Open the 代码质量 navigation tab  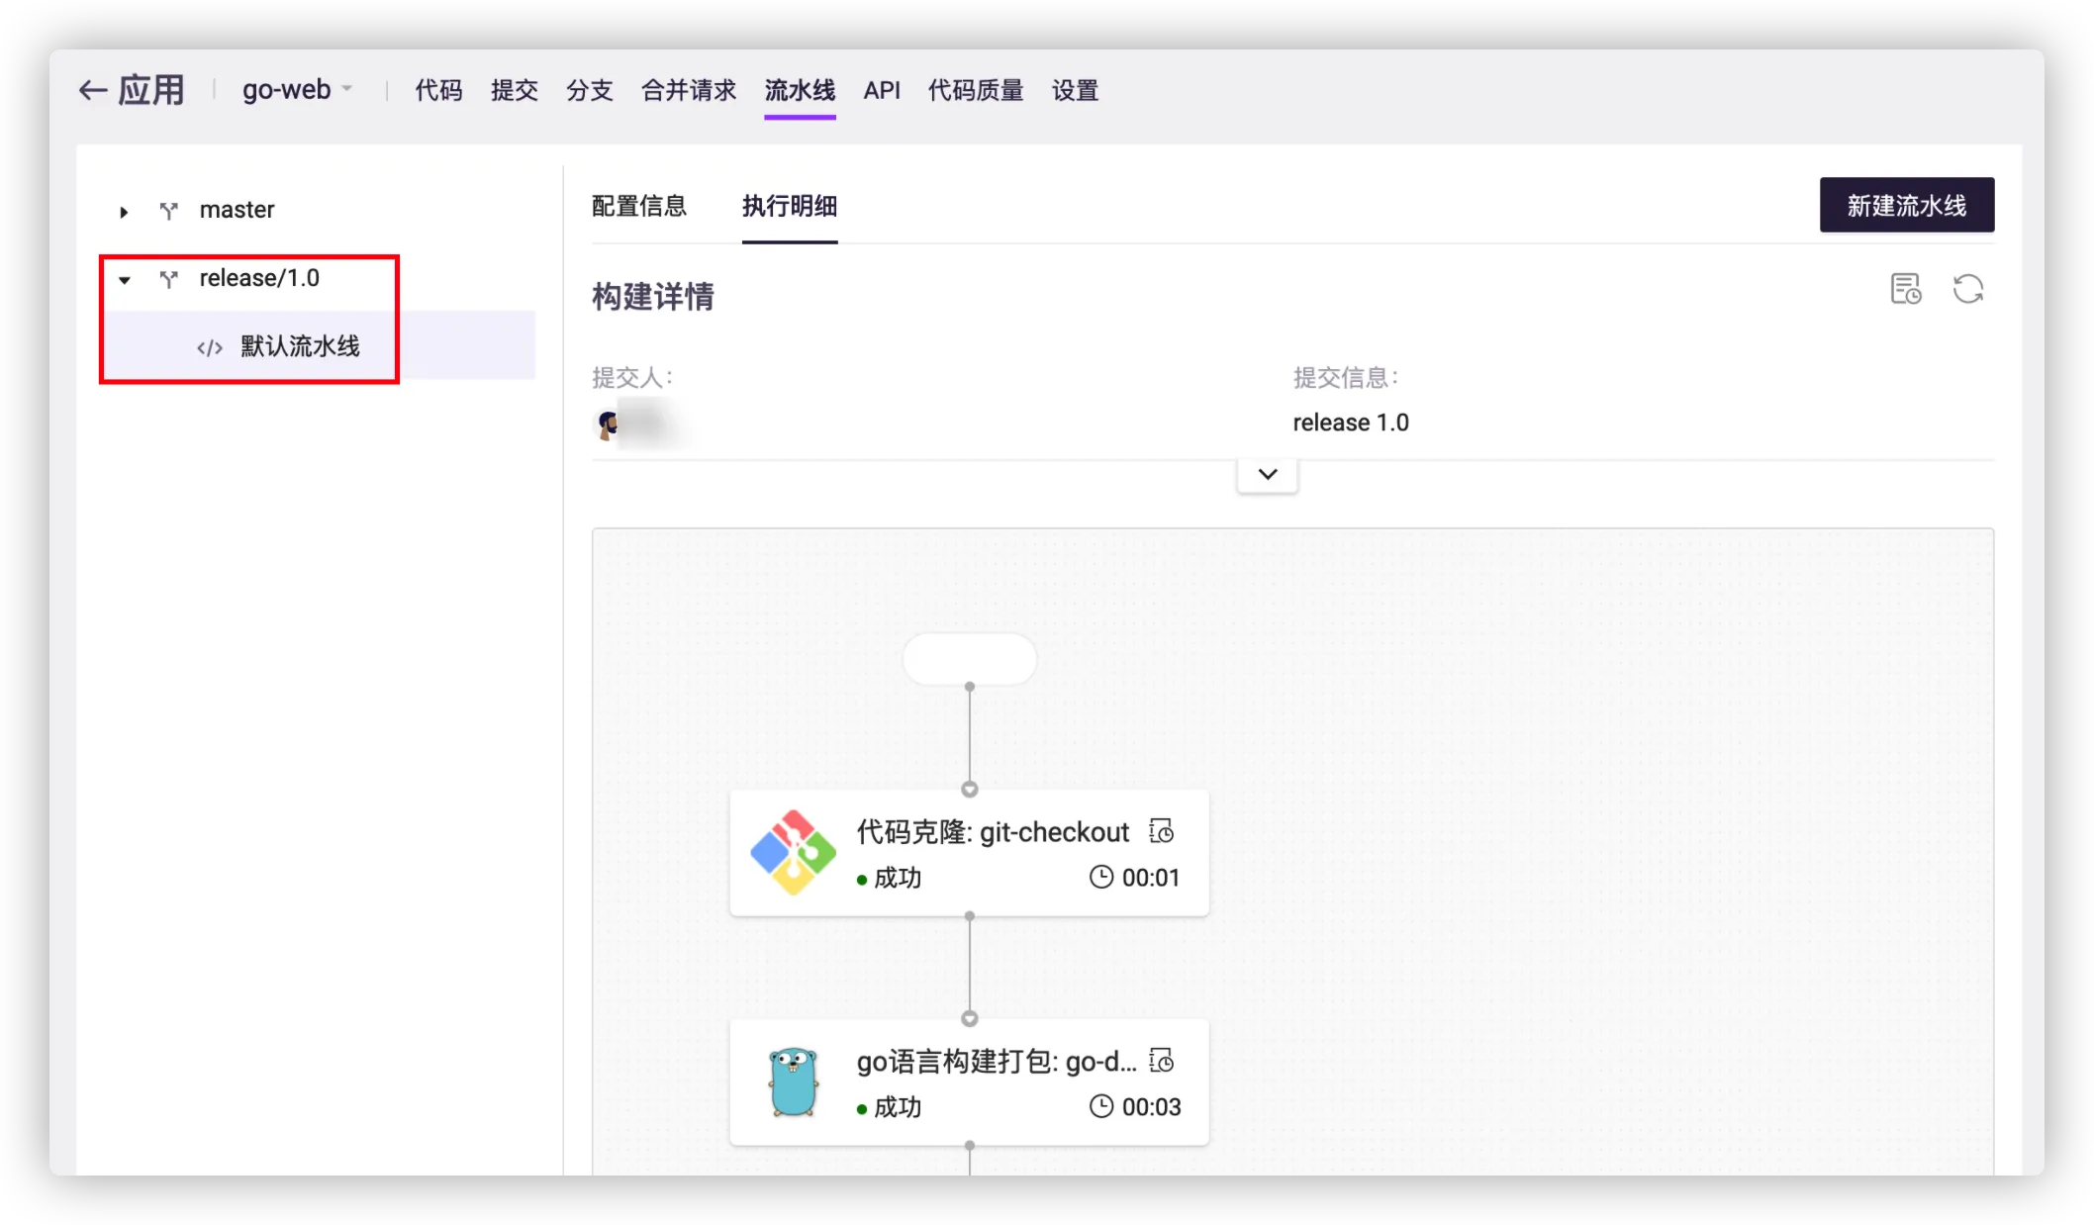(x=975, y=91)
